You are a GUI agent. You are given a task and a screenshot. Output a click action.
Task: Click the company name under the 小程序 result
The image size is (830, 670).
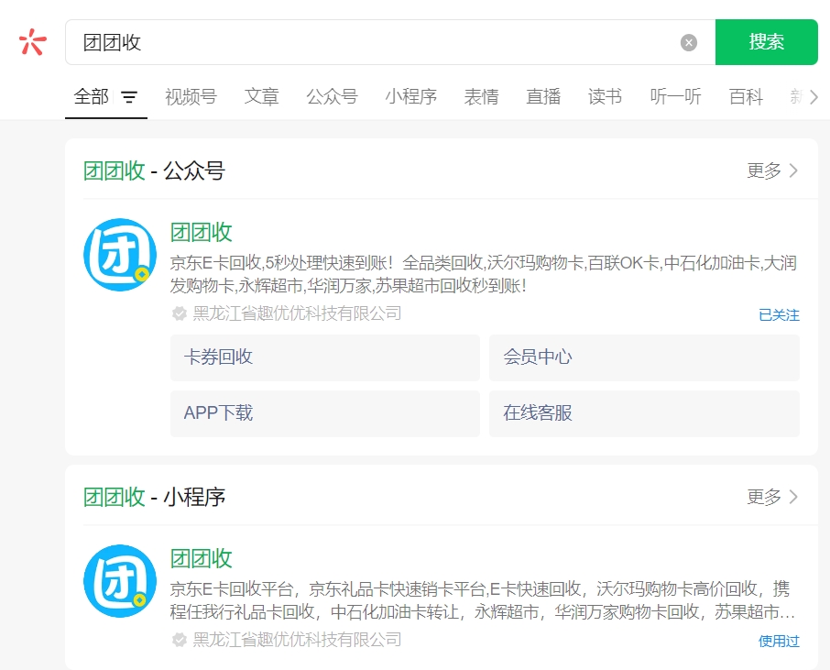297,640
